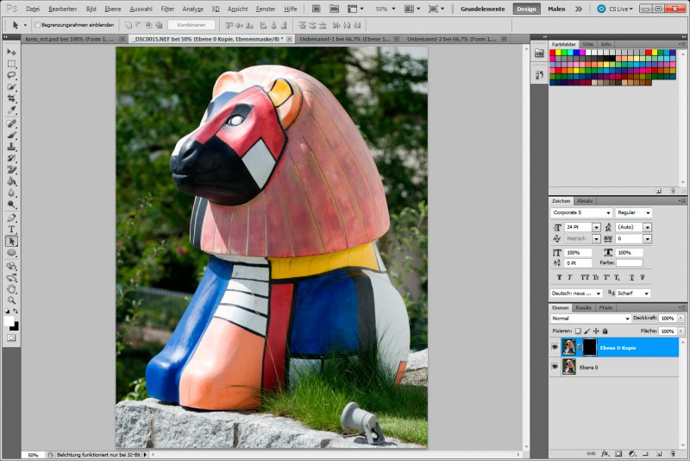The image size is (690, 461).
Task: Select the Crop tool
Action: tap(11, 98)
